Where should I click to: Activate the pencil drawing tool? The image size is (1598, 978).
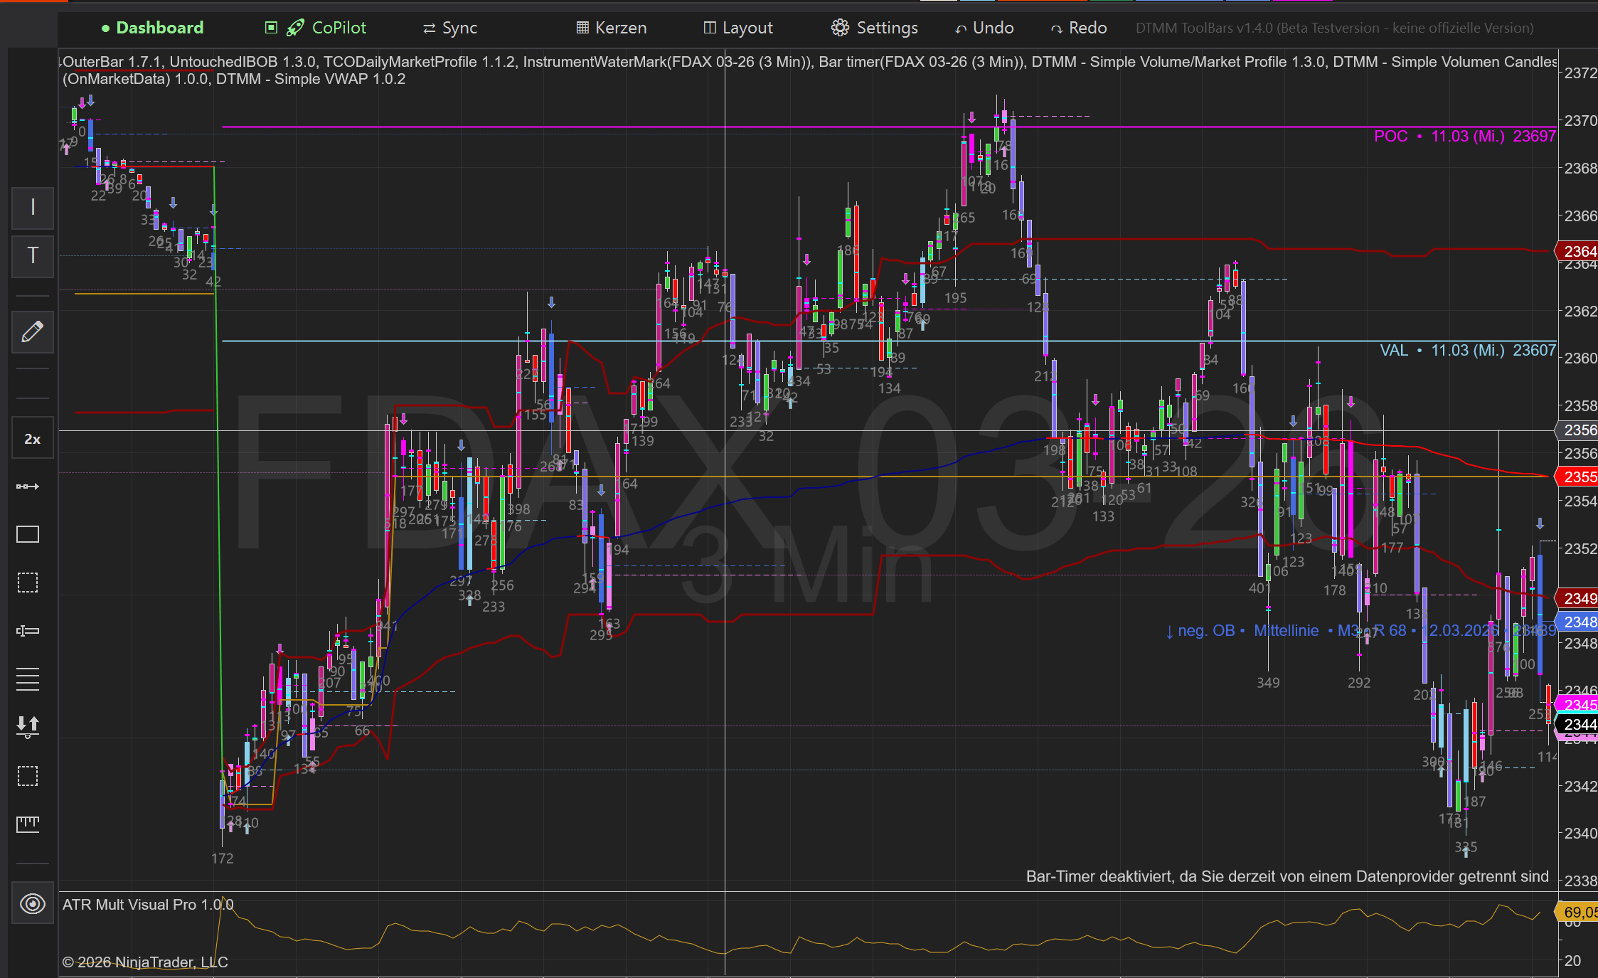pyautogui.click(x=33, y=332)
